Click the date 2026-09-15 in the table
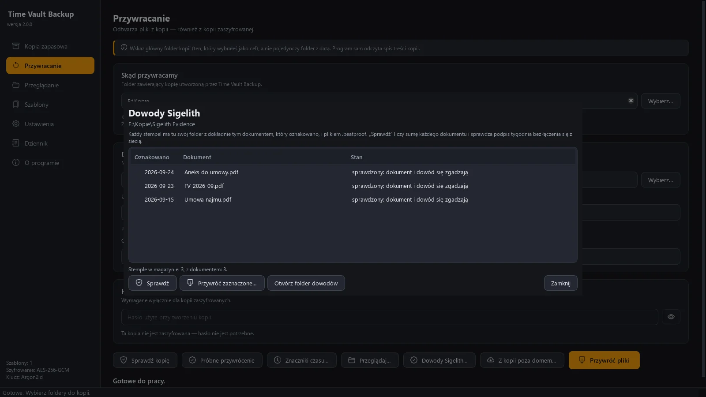Image resolution: width=706 pixels, height=397 pixels. [159, 200]
